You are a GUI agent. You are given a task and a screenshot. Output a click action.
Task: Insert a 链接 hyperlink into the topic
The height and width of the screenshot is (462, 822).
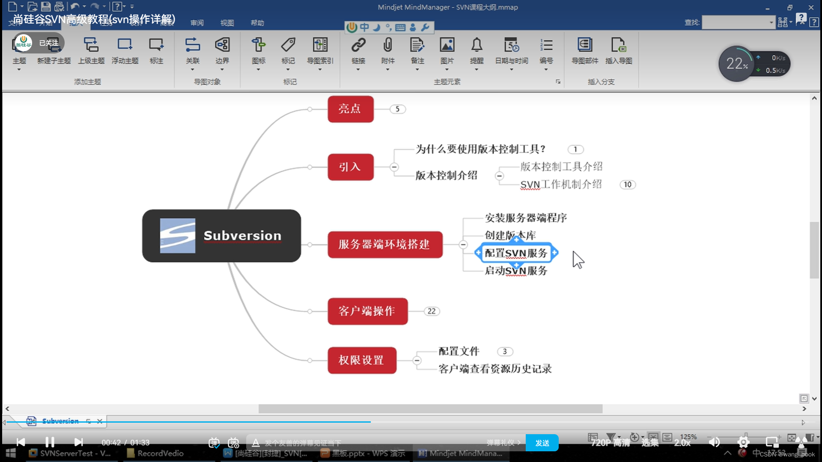point(358,49)
